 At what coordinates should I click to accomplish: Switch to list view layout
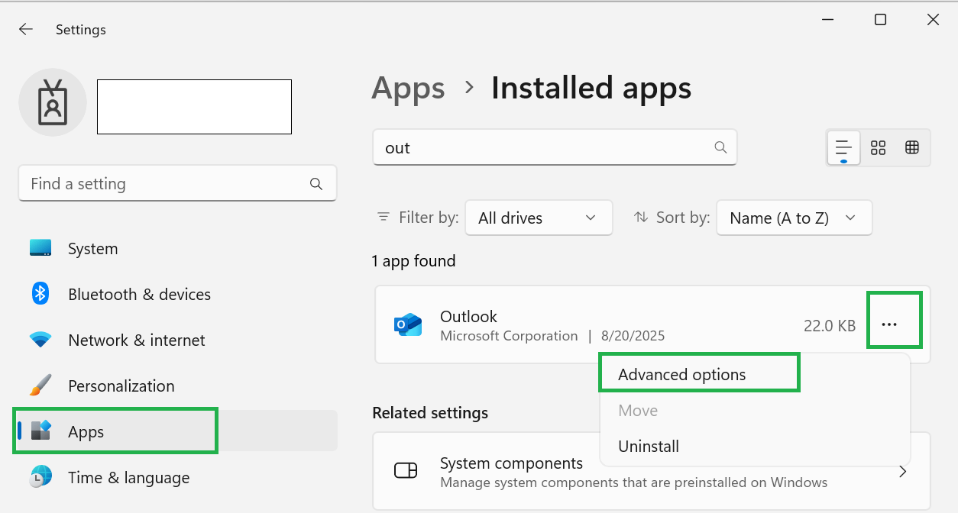tap(843, 147)
